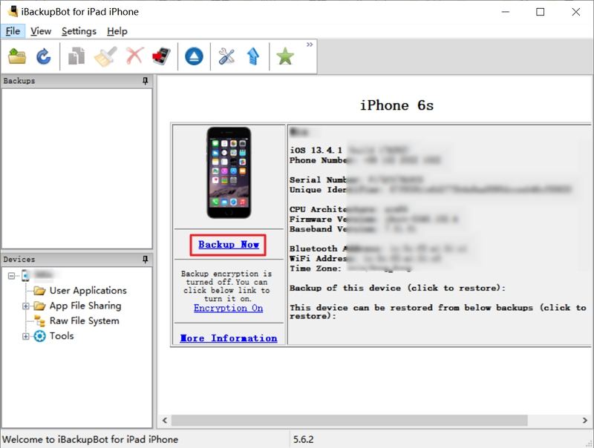Screen dimensions: 594x448
Task: Pin the Backups panel
Action: click(146, 81)
